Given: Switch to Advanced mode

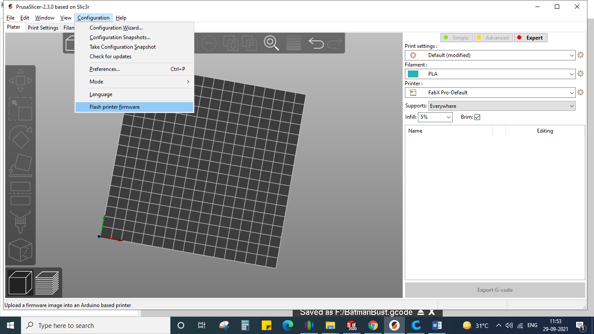Looking at the screenshot, I should coord(493,38).
